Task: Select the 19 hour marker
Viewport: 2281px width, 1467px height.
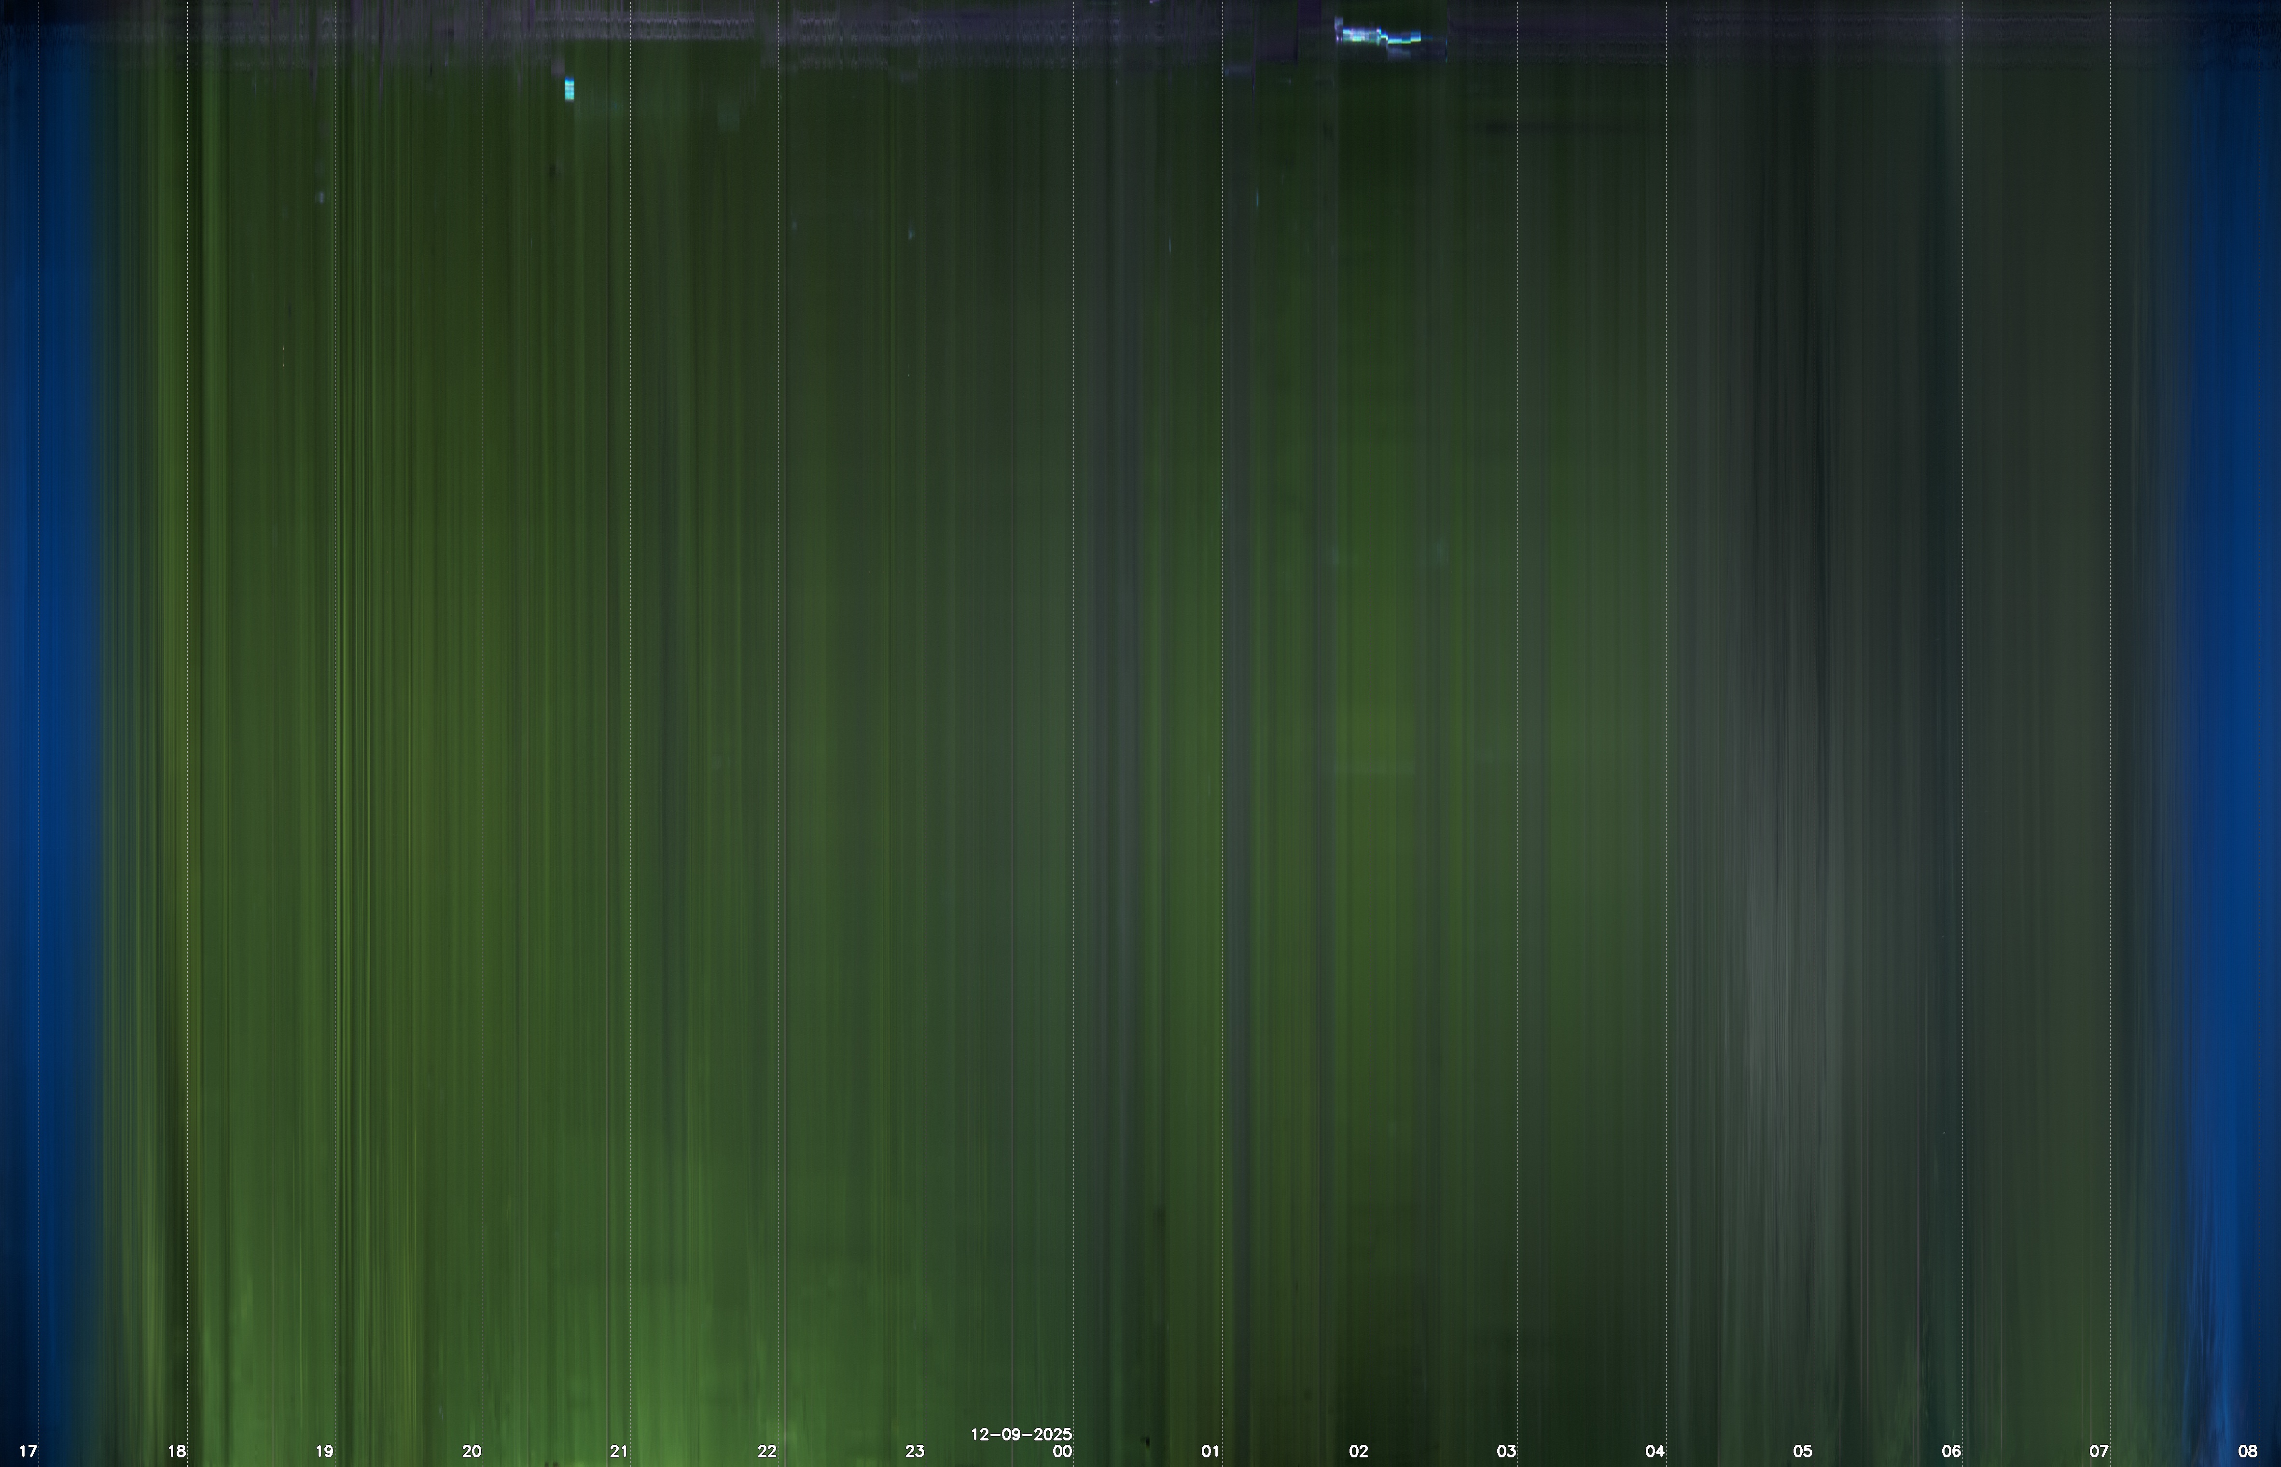Action: (324, 1452)
